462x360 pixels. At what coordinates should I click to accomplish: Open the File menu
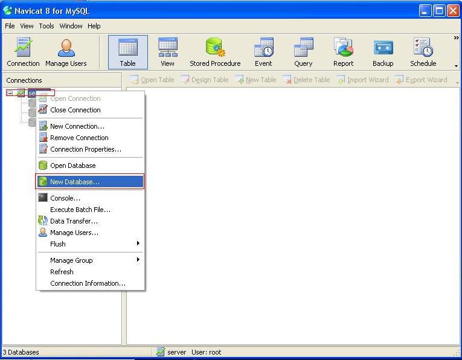pyautogui.click(x=10, y=26)
